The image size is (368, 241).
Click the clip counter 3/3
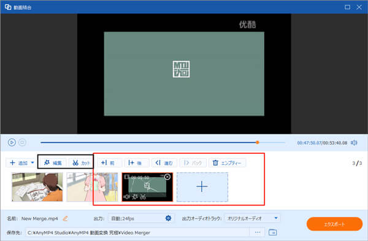click(357, 163)
